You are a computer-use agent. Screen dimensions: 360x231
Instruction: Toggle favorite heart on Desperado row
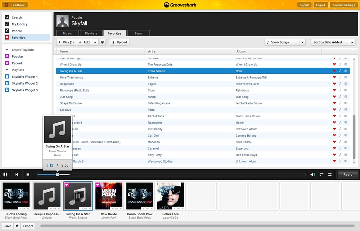pos(334,84)
